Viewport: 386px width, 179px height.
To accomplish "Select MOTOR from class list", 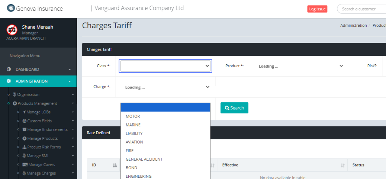I will pos(133,116).
